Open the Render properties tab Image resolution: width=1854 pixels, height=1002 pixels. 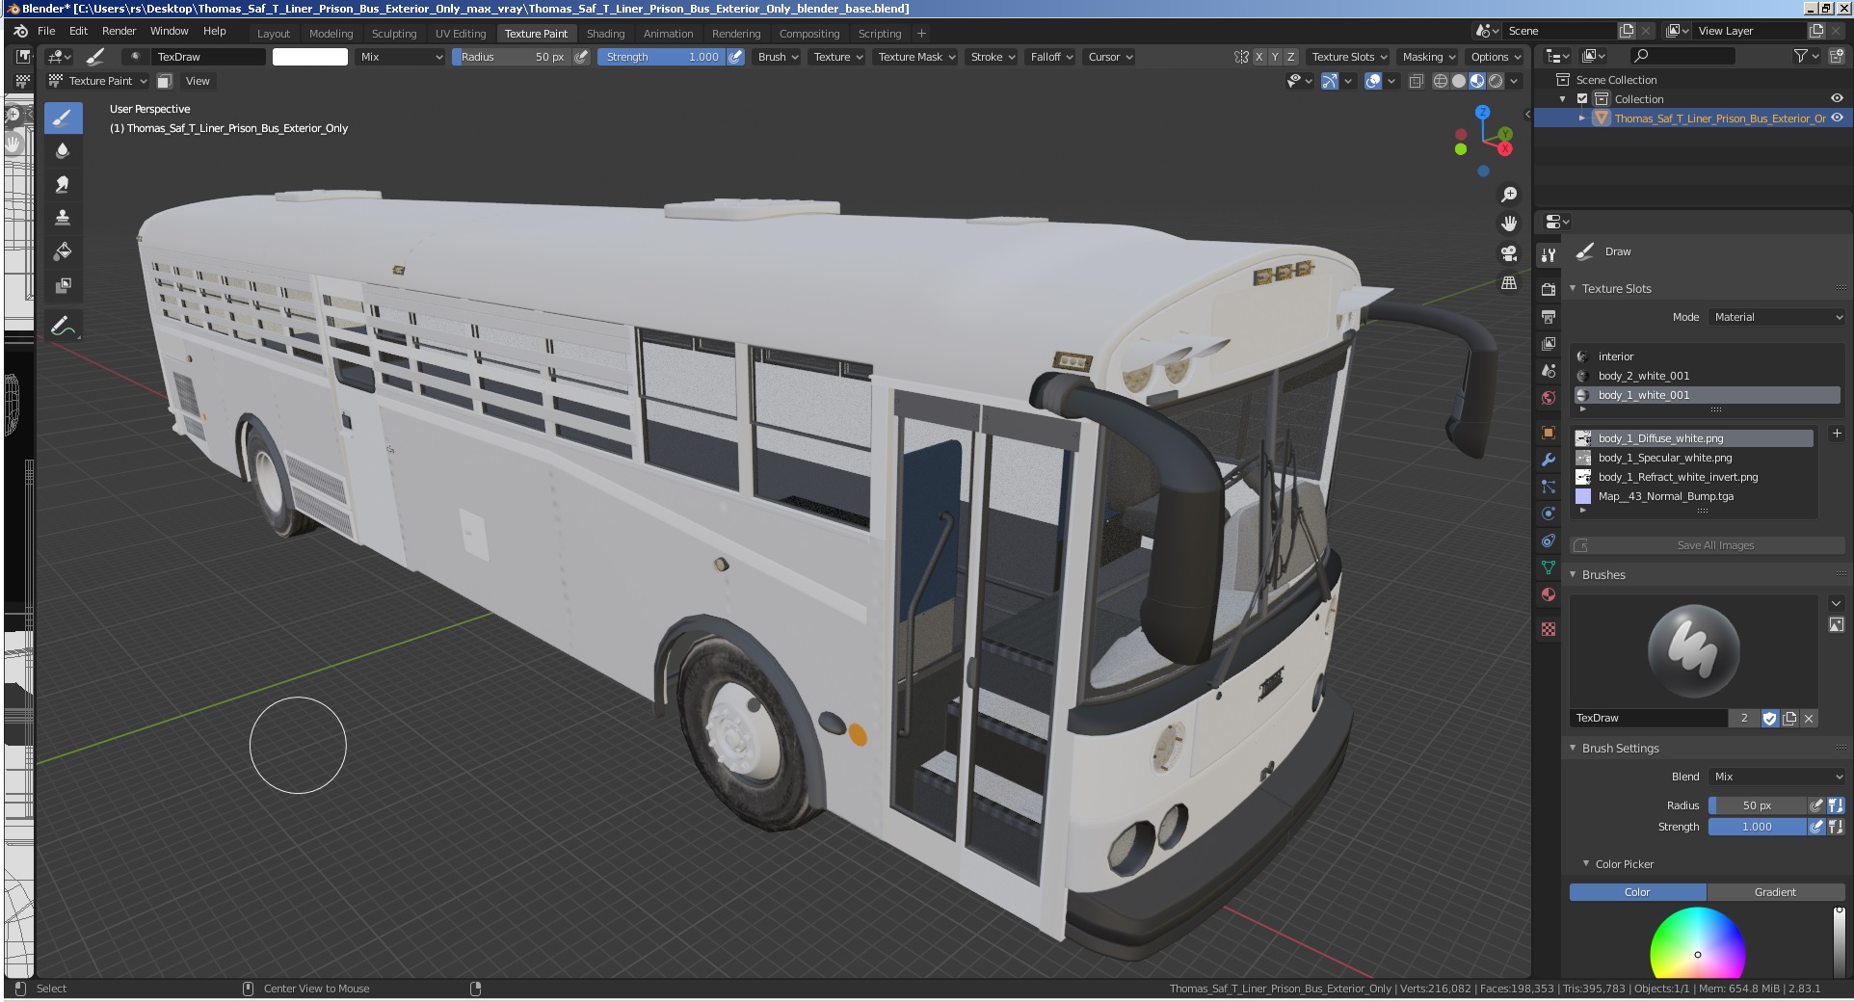1549,289
